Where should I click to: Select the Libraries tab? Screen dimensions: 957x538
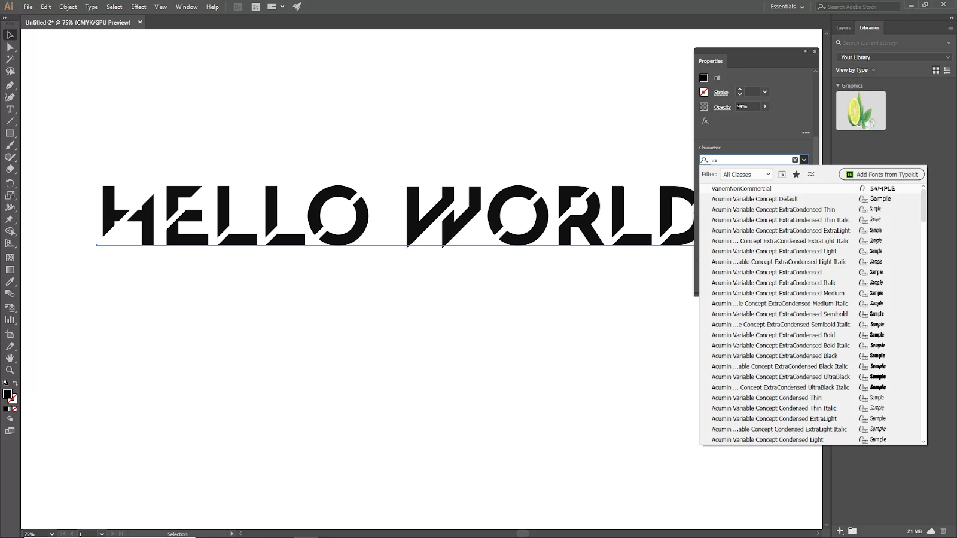[x=870, y=27]
